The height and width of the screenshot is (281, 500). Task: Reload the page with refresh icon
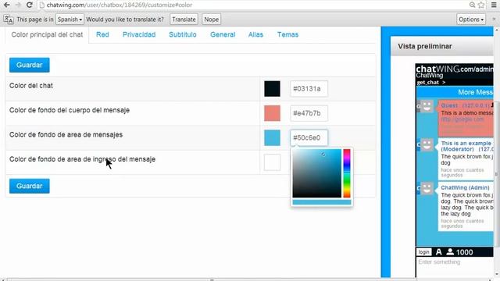click(30, 5)
